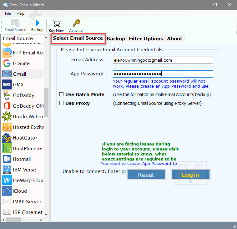Click the Reset button

tap(146, 175)
